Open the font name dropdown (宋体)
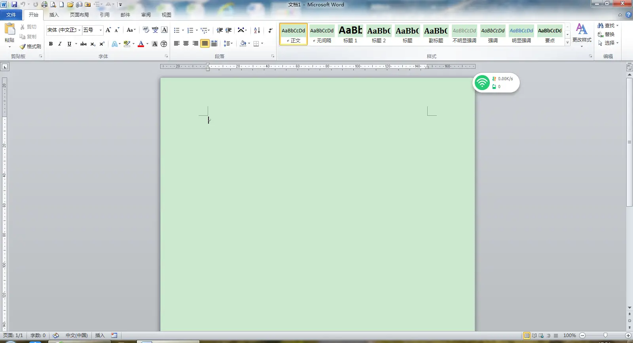This screenshot has height=343, width=633. [79, 30]
